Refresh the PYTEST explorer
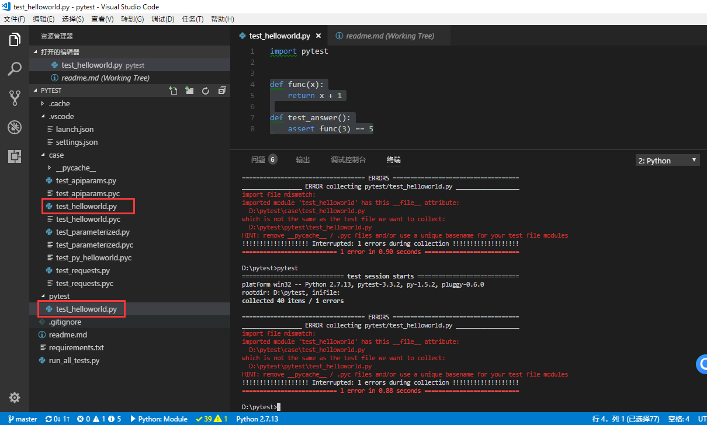The width and height of the screenshot is (707, 425). coord(205,90)
